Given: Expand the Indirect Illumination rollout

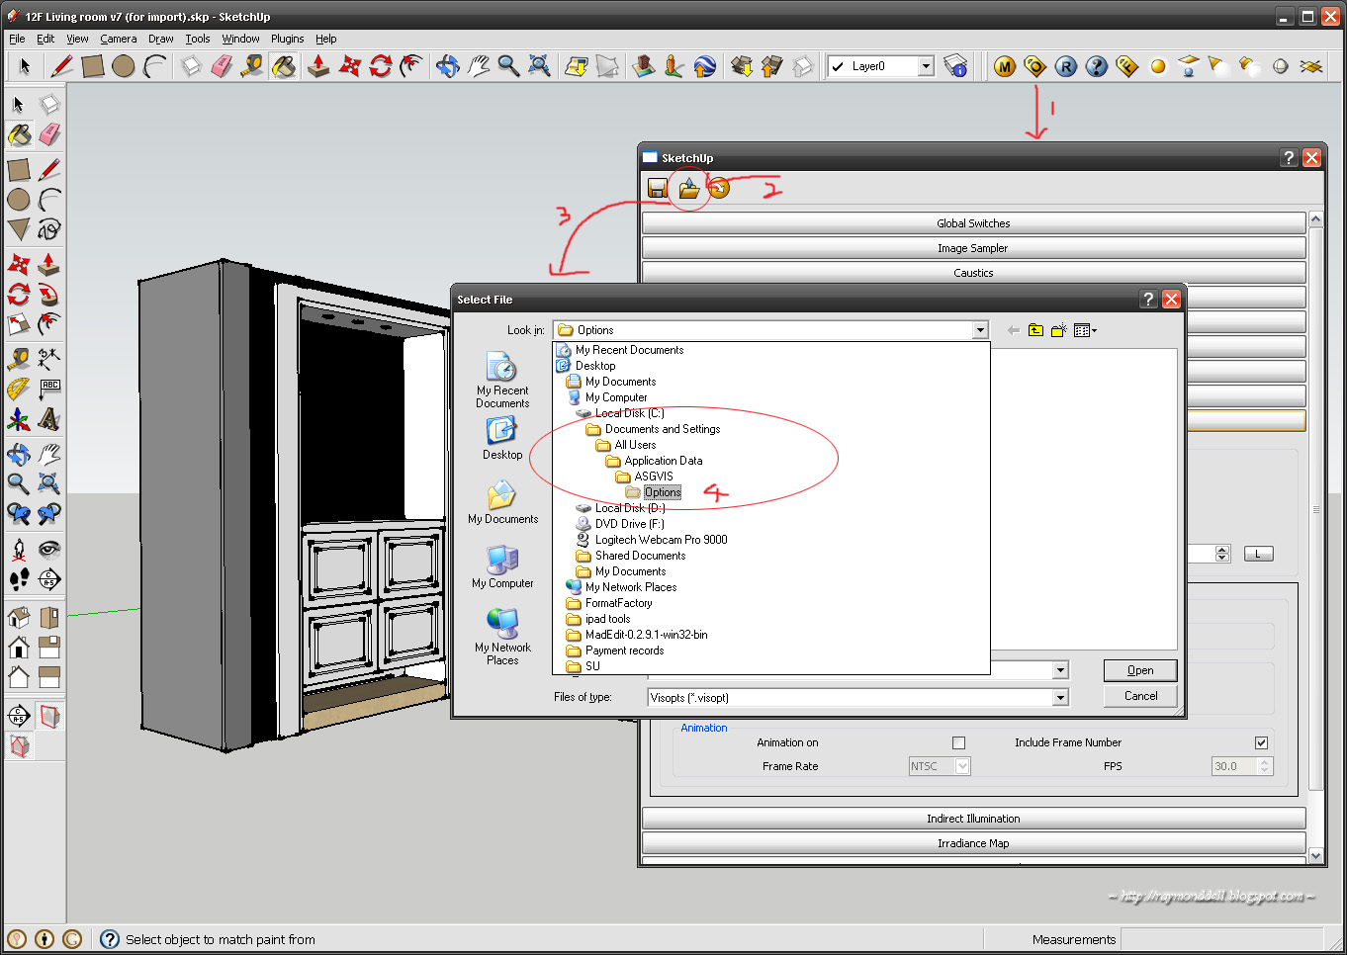Looking at the screenshot, I should coord(974,819).
